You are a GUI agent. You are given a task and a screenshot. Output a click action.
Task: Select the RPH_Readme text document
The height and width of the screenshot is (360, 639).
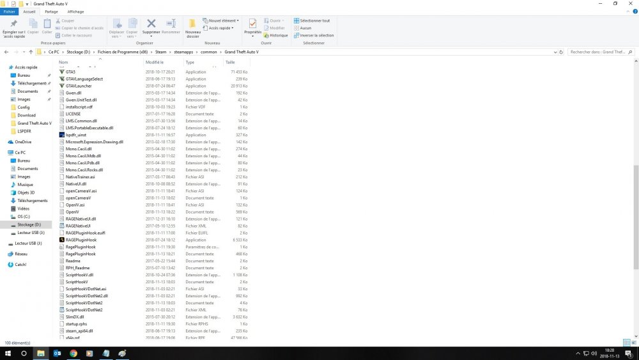coord(77,268)
